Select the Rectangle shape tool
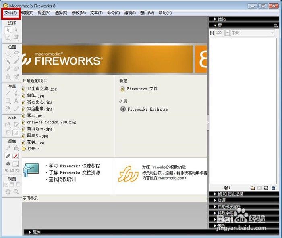 pos(8,101)
